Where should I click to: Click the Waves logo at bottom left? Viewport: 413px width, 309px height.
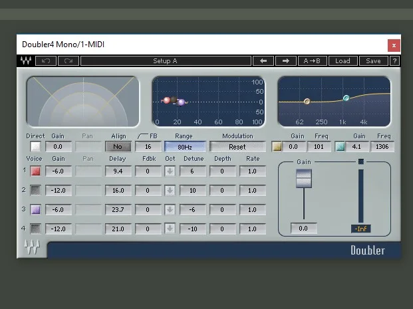pyautogui.click(x=32, y=247)
